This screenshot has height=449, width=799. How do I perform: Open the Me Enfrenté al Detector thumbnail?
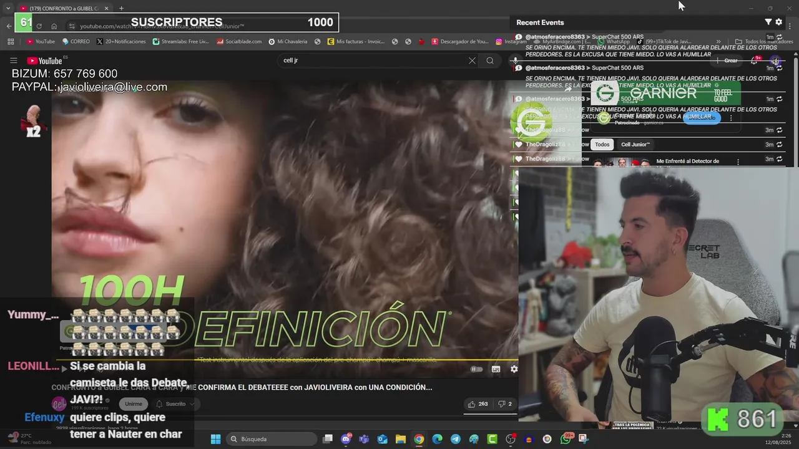pos(621,162)
